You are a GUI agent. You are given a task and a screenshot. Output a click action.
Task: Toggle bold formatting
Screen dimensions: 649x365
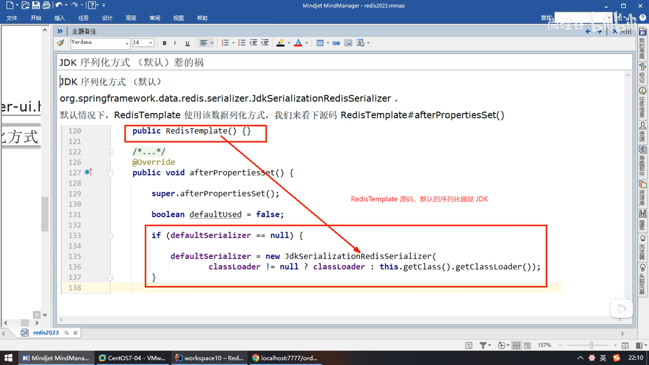(x=164, y=43)
